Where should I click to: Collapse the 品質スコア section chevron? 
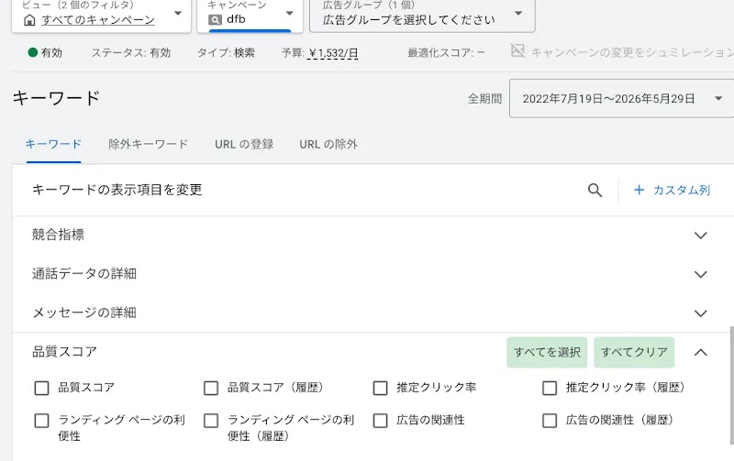point(700,352)
